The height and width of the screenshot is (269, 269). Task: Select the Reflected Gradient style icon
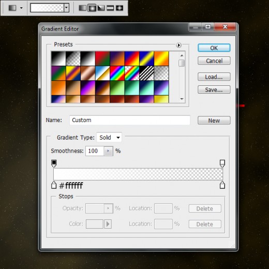110,8
